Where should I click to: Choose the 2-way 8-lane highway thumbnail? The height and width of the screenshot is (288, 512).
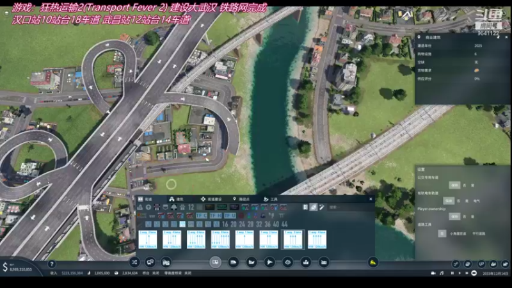pos(220,239)
